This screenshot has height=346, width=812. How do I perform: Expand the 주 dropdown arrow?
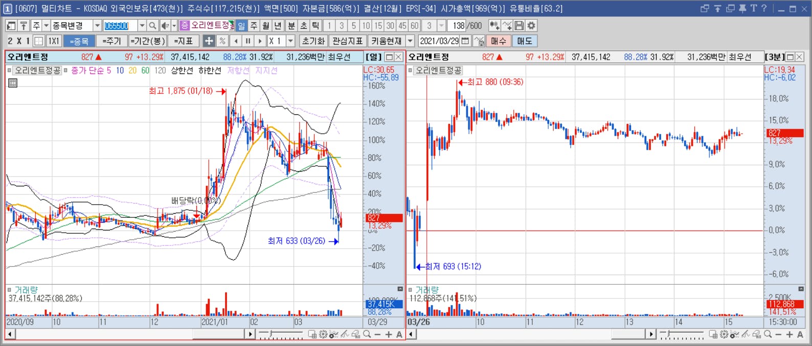pyautogui.click(x=46, y=26)
